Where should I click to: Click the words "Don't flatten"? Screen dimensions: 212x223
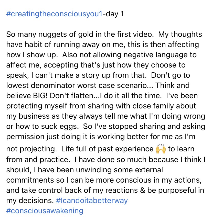[71, 96]
